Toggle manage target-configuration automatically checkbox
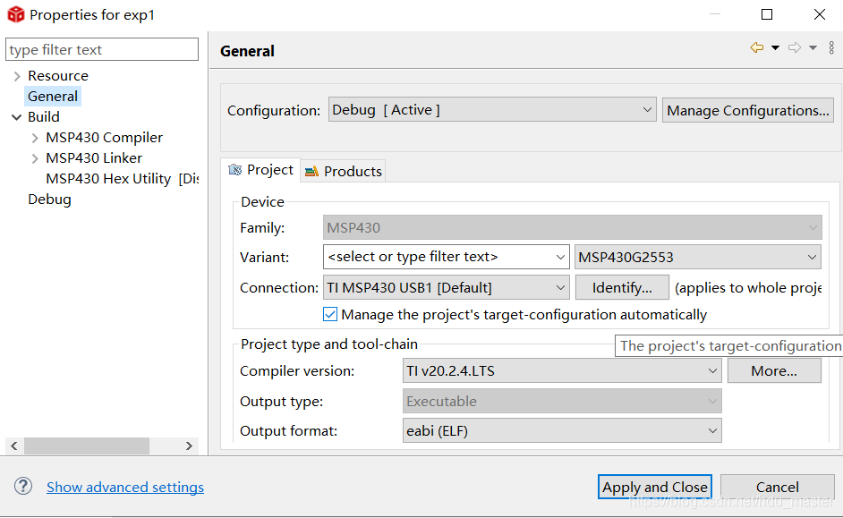The height and width of the screenshot is (518, 843). tap(330, 314)
